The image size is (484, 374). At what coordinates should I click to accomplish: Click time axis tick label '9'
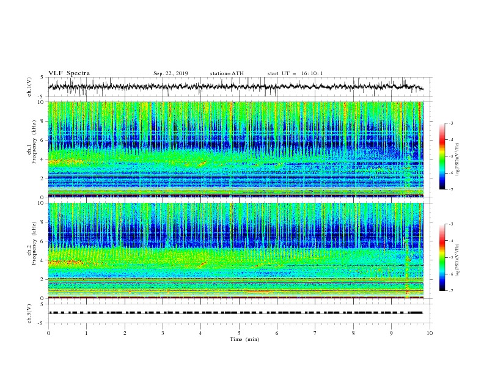pyautogui.click(x=391, y=333)
